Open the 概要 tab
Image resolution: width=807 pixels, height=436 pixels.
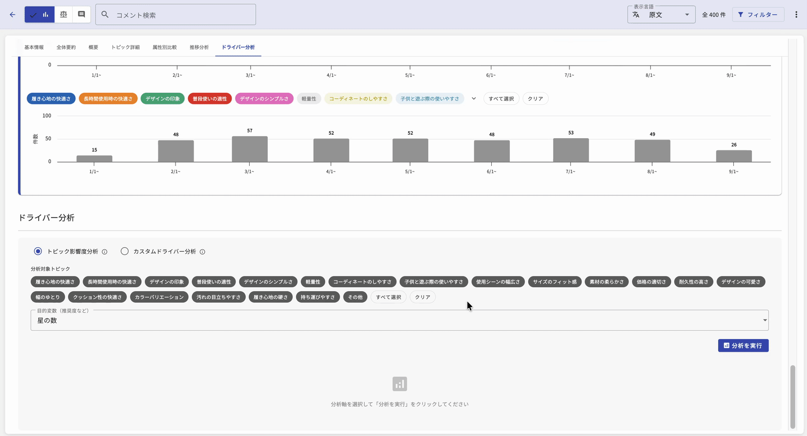pyautogui.click(x=93, y=47)
